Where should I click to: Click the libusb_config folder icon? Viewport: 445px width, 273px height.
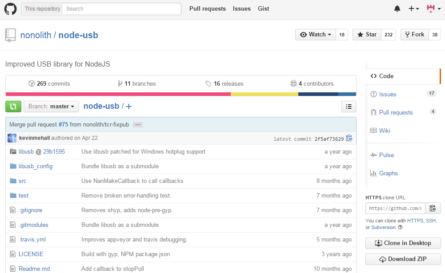13,166
